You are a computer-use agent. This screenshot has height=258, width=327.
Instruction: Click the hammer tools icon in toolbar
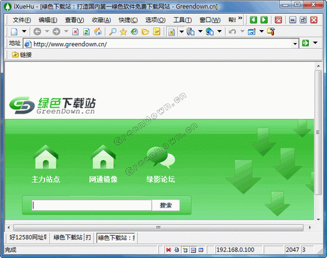[271, 31]
